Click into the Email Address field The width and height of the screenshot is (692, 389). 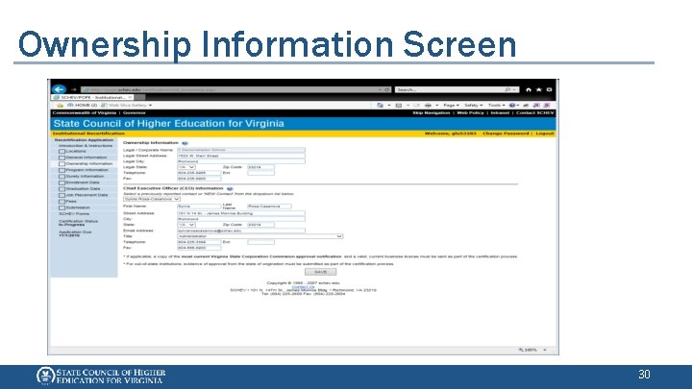click(241, 231)
